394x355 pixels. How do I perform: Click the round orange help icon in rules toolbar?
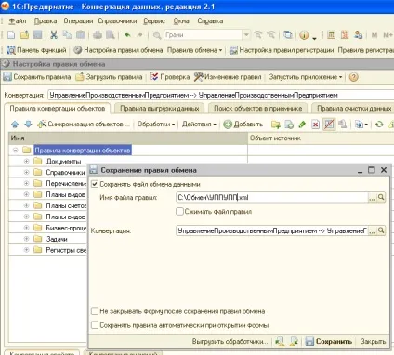point(353,77)
